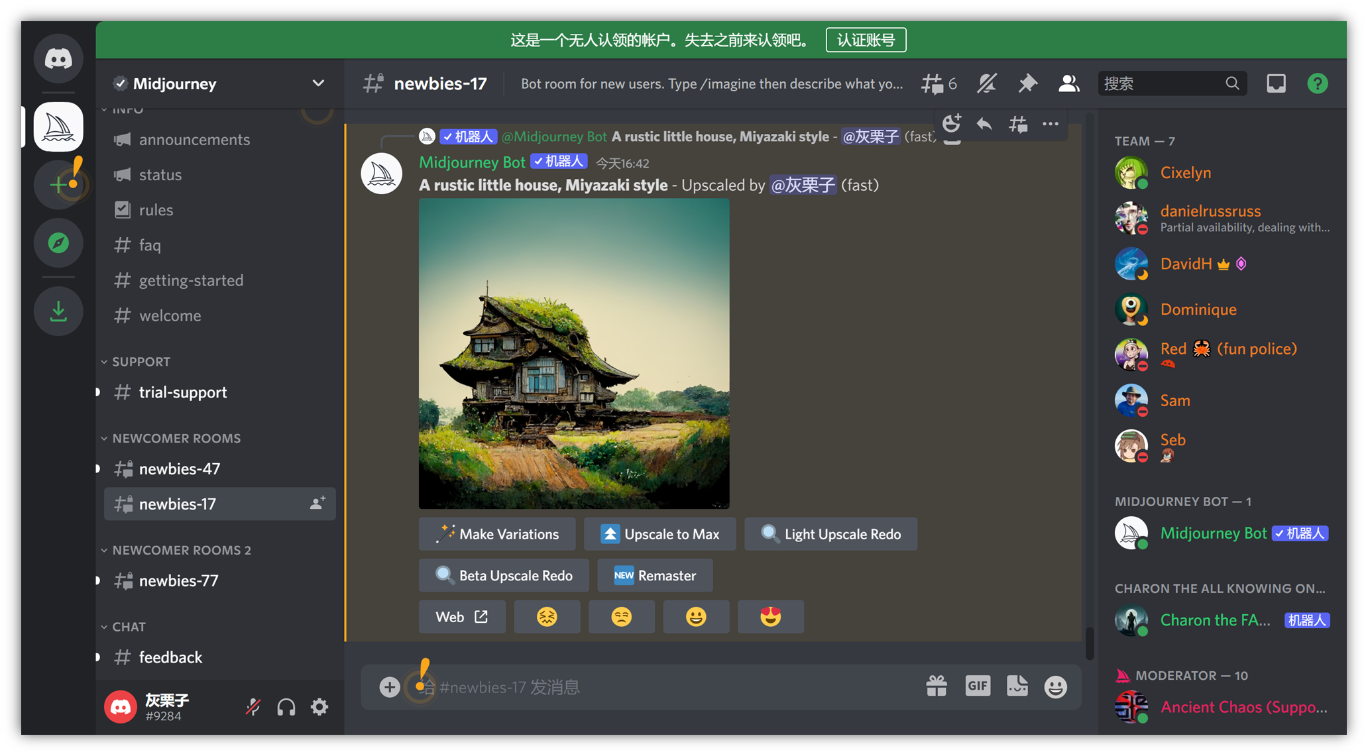Click the crying face reaction emoji
Image resolution: width=1368 pixels, height=756 pixels.
(x=547, y=616)
